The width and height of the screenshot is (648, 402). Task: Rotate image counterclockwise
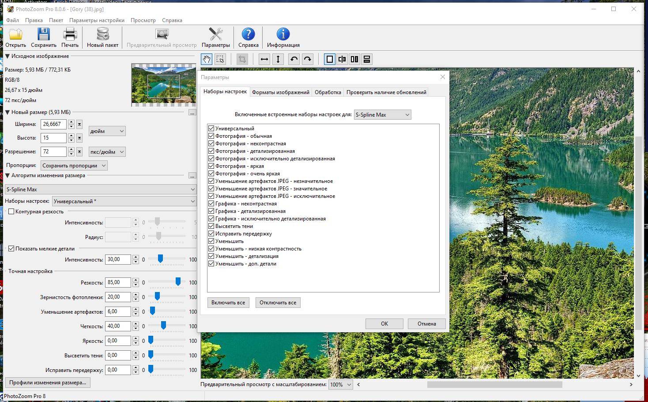pos(294,59)
